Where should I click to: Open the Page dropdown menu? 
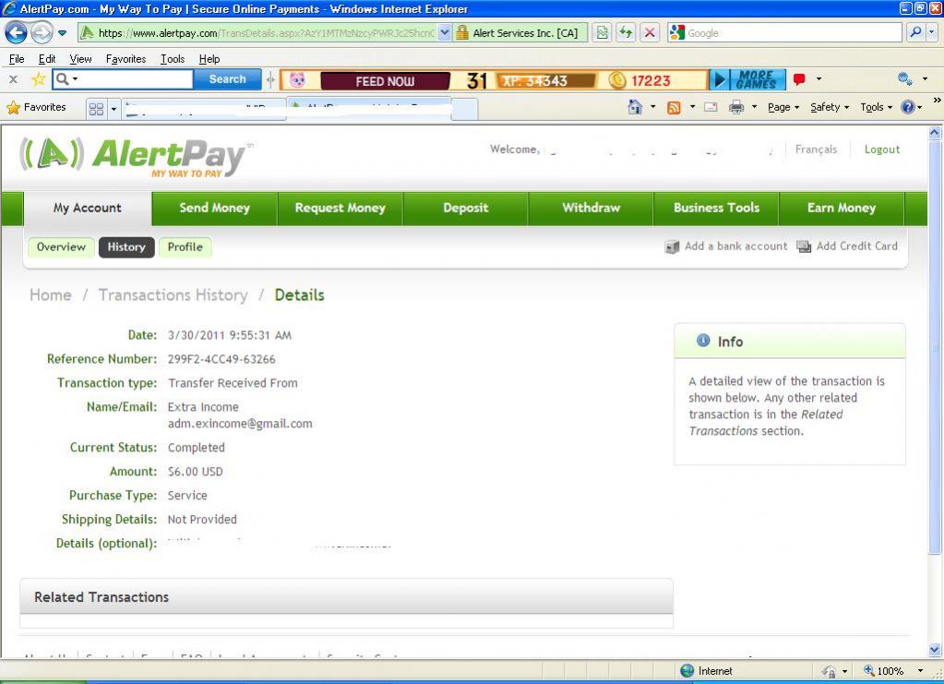(x=783, y=107)
